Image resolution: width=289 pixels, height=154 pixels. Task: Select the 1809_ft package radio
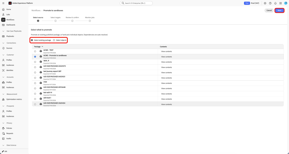coord(35,62)
